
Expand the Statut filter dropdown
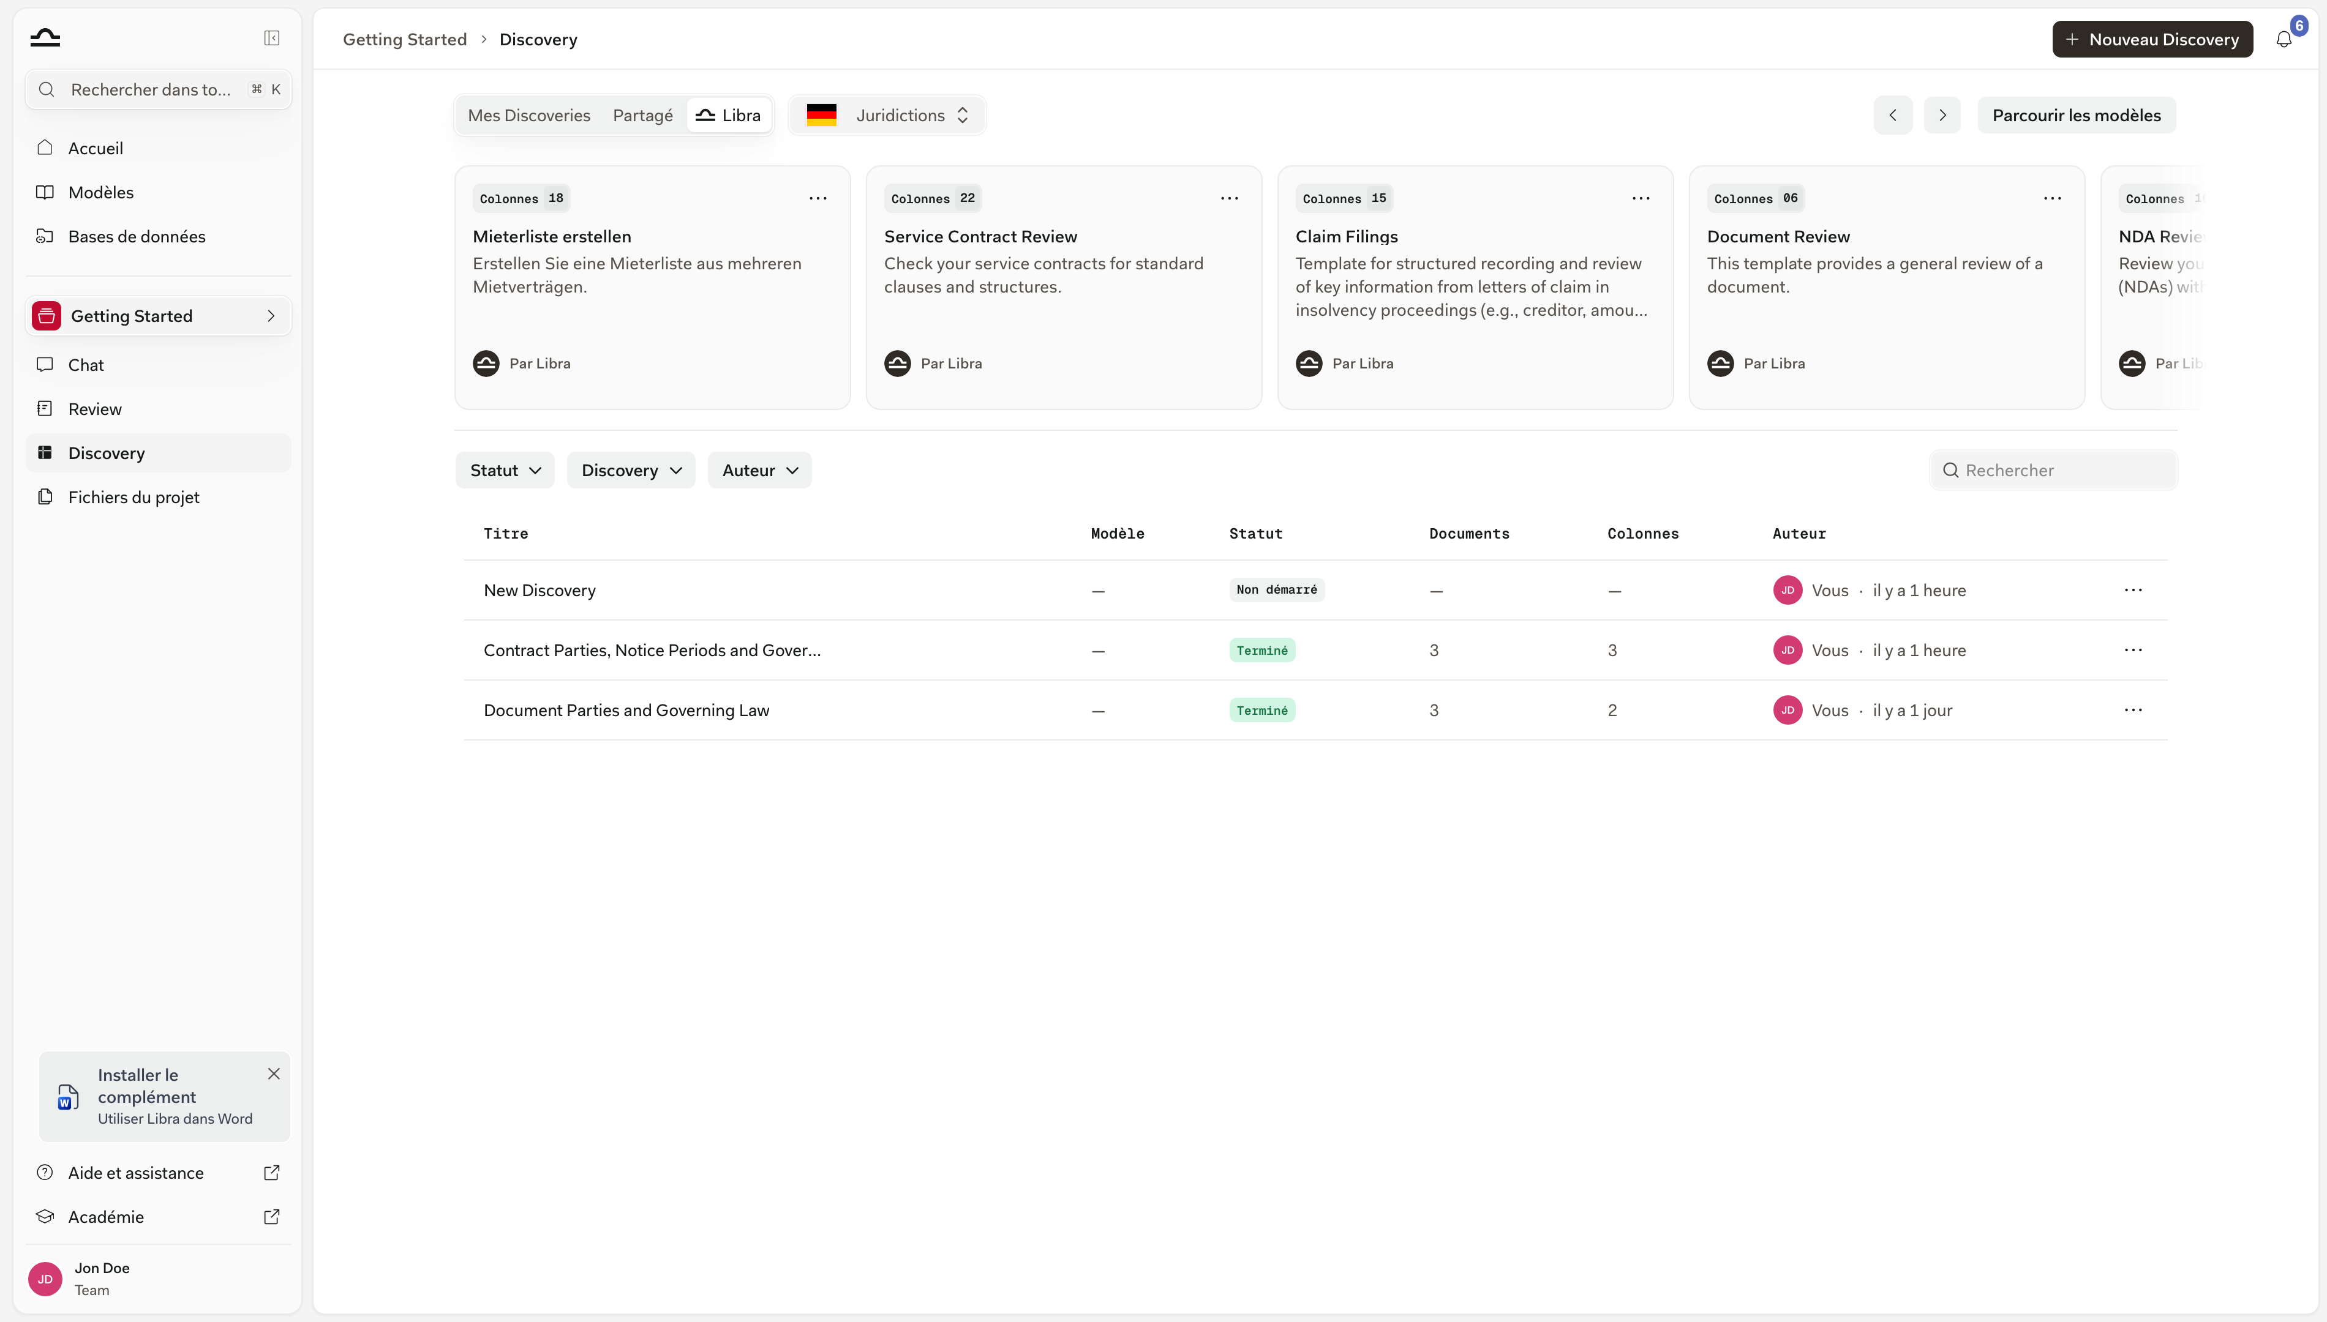(x=505, y=470)
